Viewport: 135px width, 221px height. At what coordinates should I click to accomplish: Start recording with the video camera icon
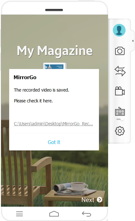[x=120, y=91]
